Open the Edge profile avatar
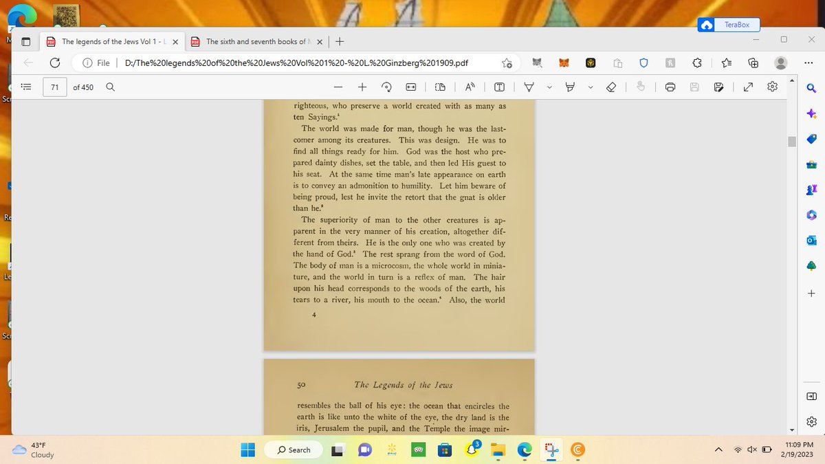825x464 pixels. 780,63
